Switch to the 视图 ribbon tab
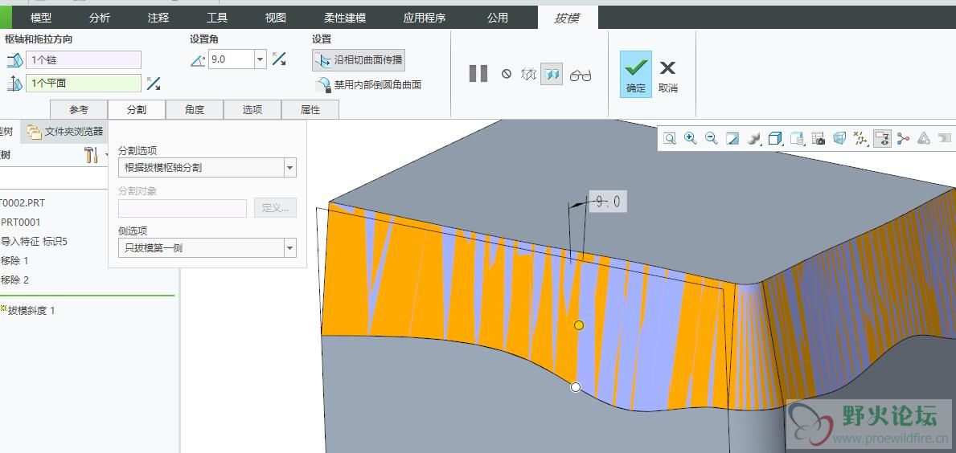 275,18
